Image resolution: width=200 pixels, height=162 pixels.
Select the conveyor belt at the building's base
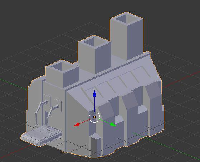pos(42,135)
